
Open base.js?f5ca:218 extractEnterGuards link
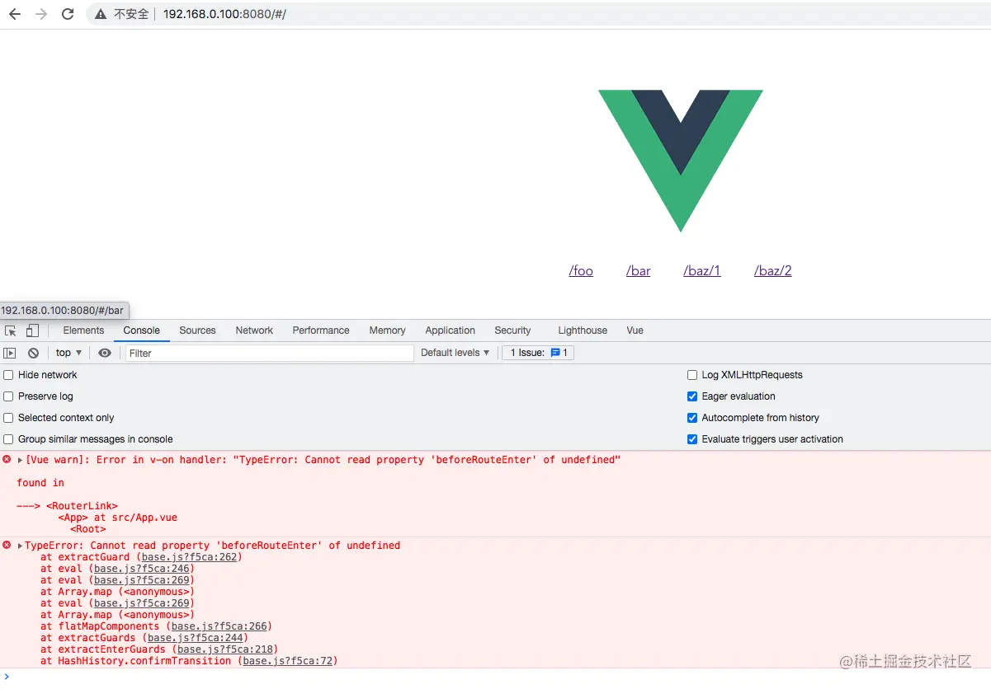pyautogui.click(x=224, y=649)
